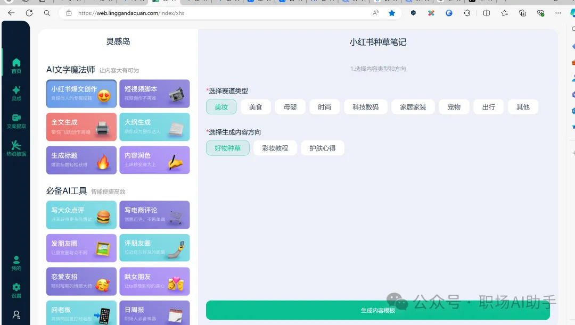Select 宠物 as the channel type

tap(454, 106)
